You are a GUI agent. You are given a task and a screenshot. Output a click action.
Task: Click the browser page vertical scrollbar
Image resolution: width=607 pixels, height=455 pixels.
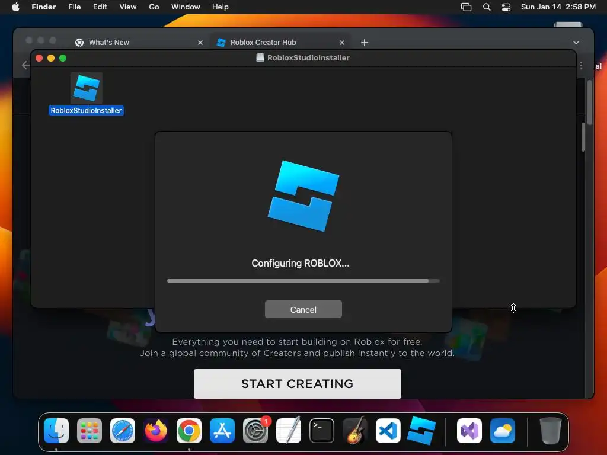coord(590,102)
